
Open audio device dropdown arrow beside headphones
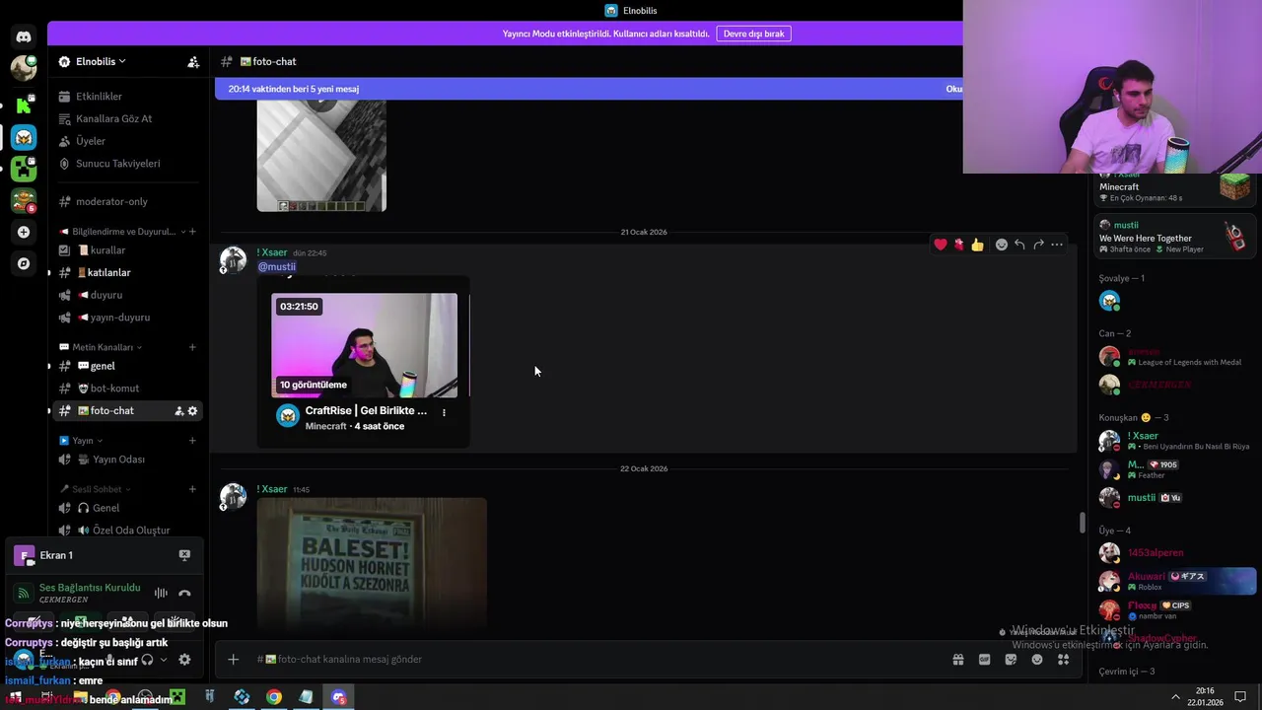click(x=164, y=660)
